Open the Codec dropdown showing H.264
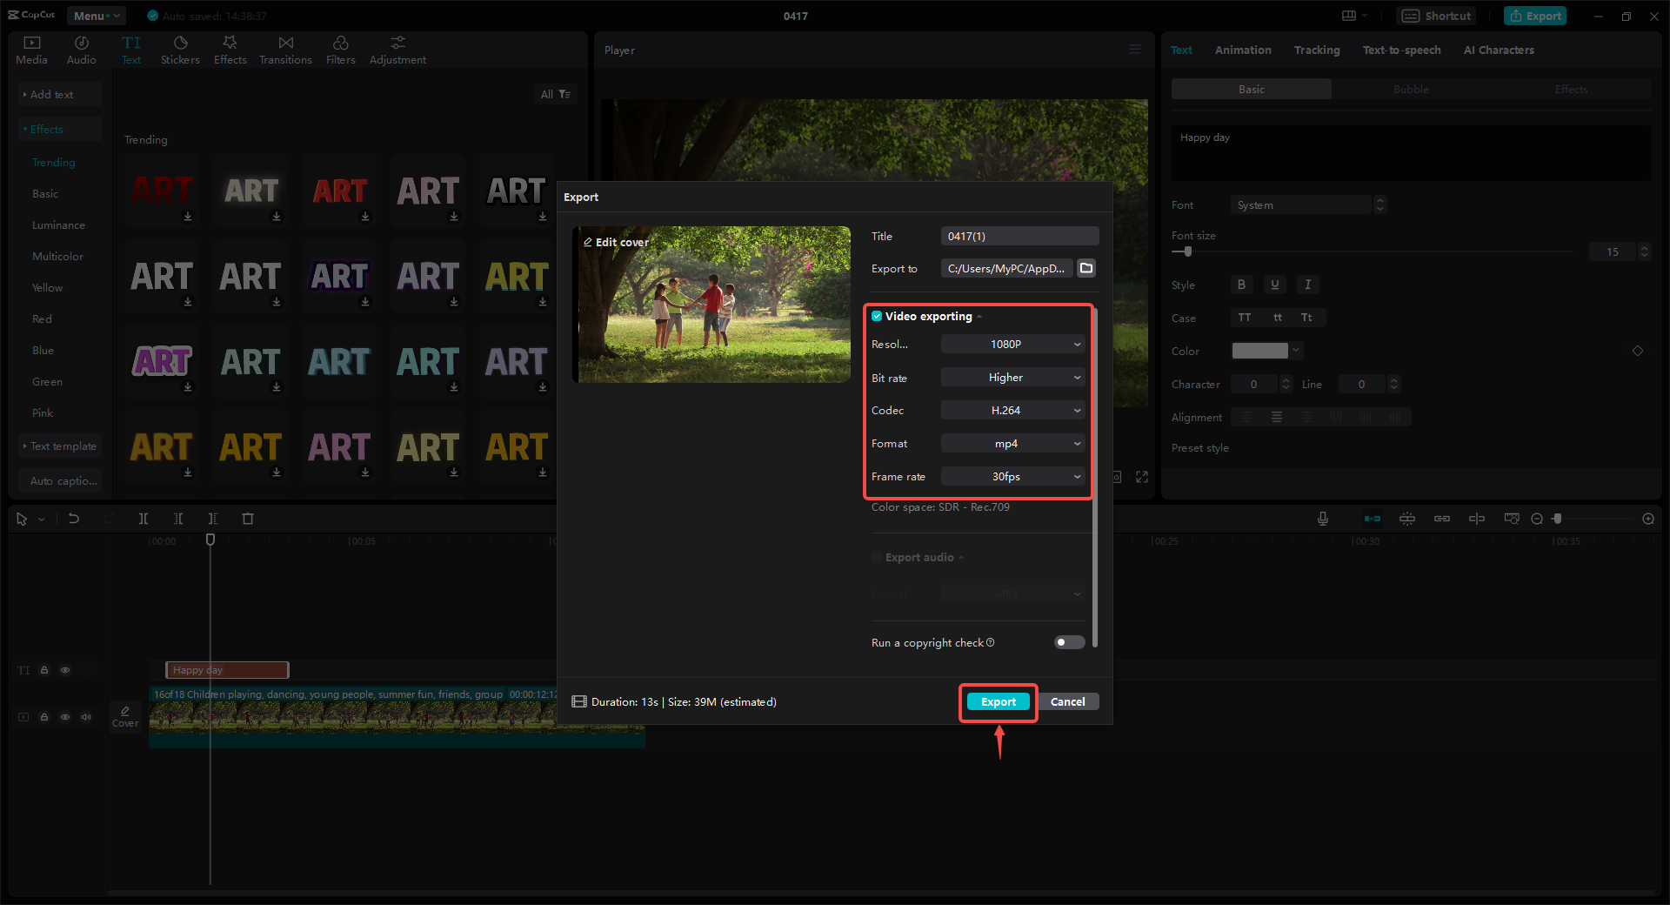Image resolution: width=1670 pixels, height=905 pixels. [x=1012, y=410]
